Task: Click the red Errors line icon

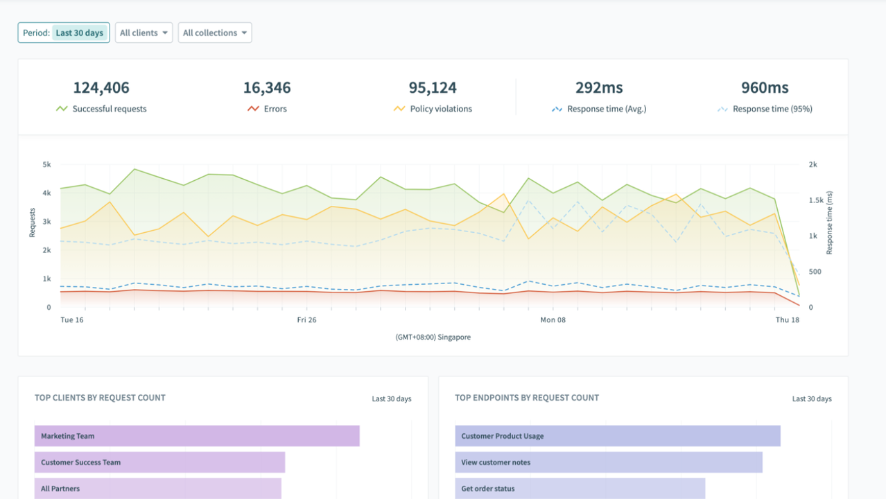Action: (253, 109)
